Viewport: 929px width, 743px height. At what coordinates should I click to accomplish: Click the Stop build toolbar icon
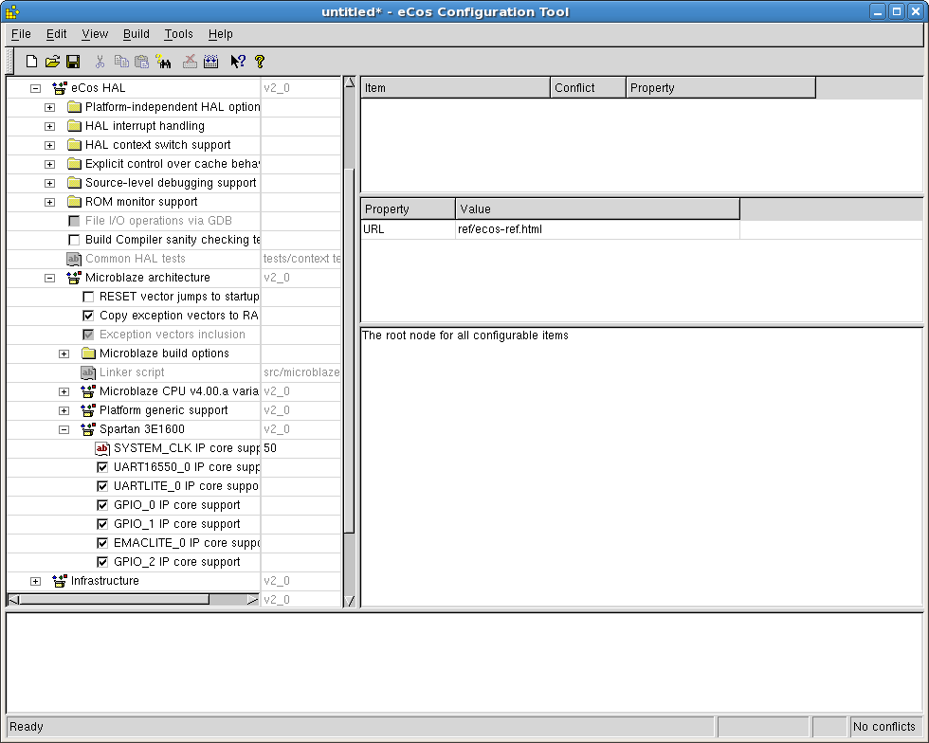point(190,62)
